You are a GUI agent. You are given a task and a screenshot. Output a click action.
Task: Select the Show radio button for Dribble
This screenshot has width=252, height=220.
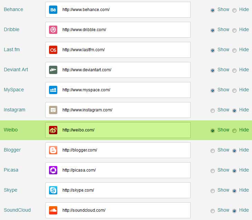coord(212,30)
